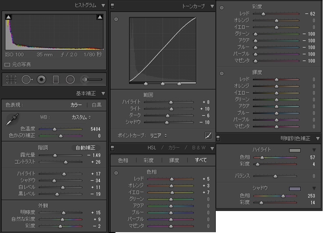Screen dimensions: 323x233
Task: Click the 外観 section label
Action: point(43,205)
